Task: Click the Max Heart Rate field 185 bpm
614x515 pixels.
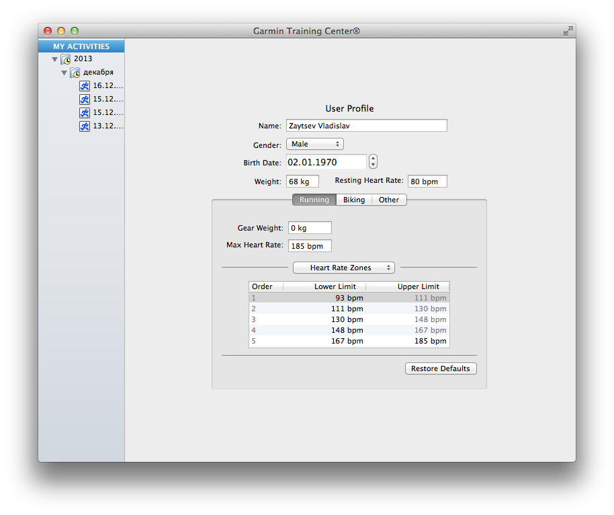Action: pyautogui.click(x=310, y=246)
